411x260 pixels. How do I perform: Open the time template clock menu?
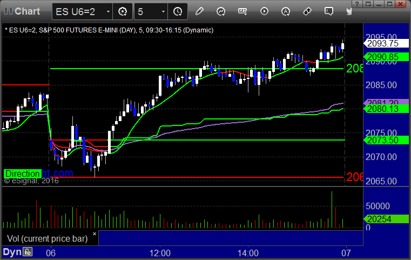click(x=178, y=11)
